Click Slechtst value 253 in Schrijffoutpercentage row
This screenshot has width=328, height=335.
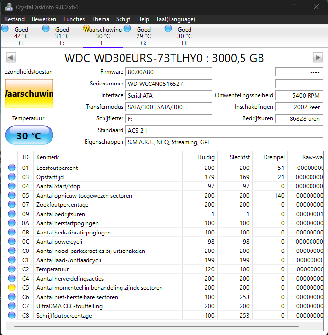pos(244,316)
